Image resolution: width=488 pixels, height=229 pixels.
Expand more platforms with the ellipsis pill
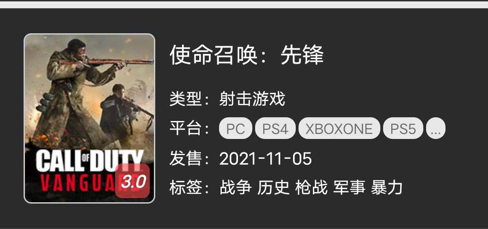point(436,128)
